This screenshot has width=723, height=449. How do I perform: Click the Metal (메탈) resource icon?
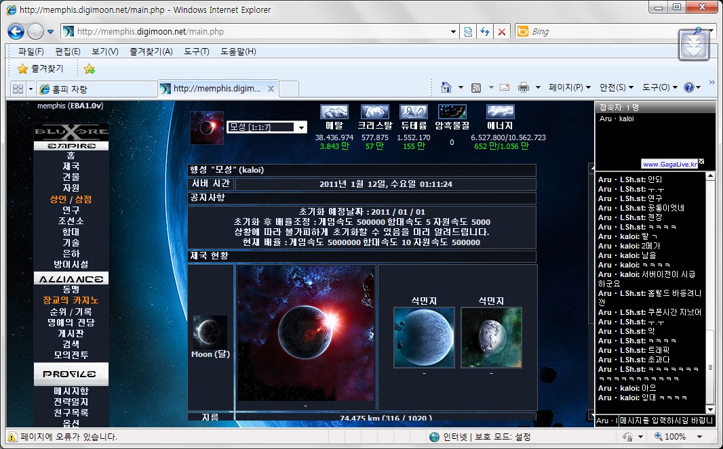(334, 112)
